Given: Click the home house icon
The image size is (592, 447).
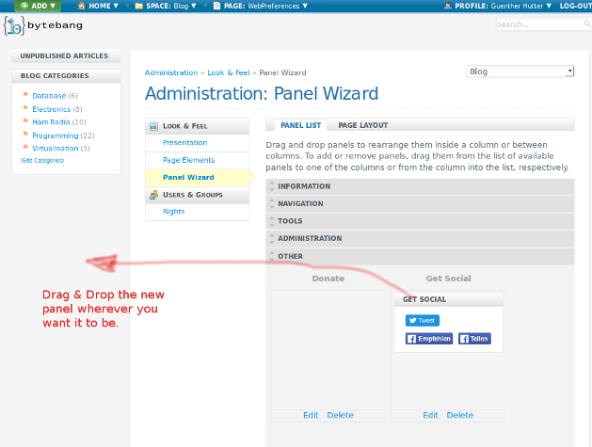Looking at the screenshot, I should [x=81, y=6].
